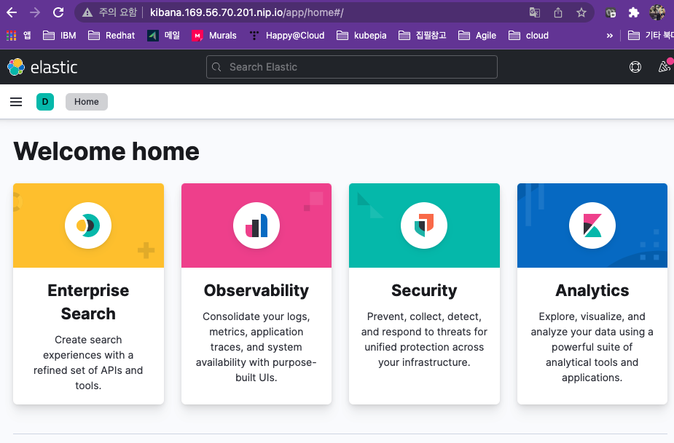Open the Happy@Cloud bookmark

[x=287, y=36]
